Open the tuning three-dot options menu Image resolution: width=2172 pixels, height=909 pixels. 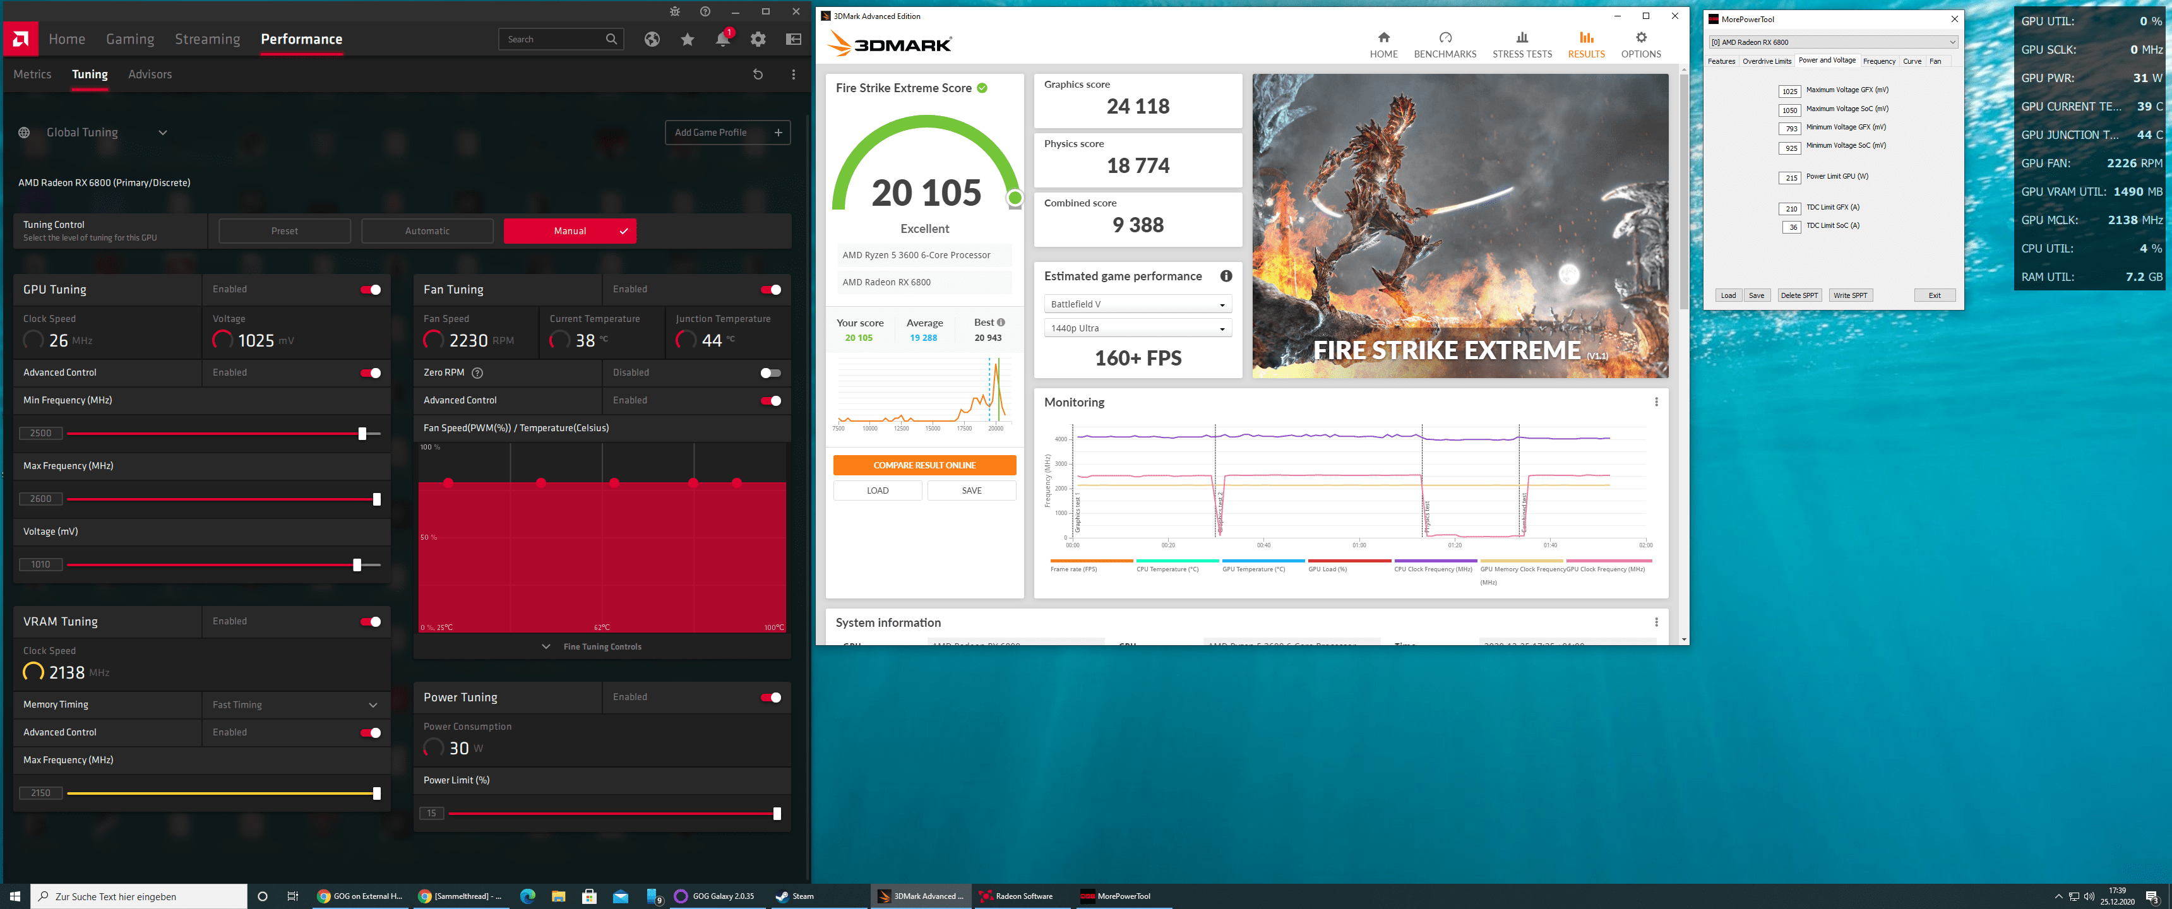[x=794, y=74]
